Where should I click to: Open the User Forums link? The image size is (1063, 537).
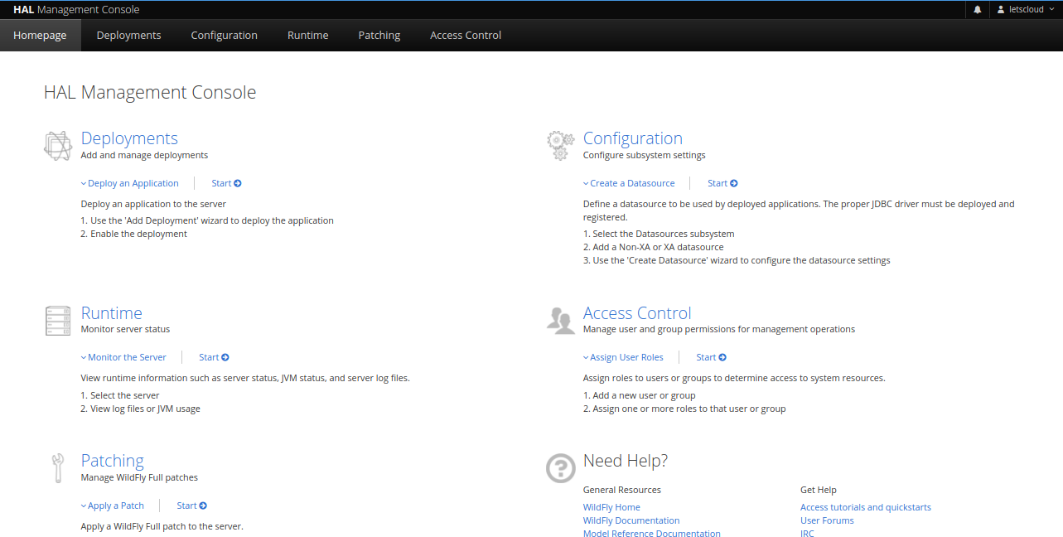coord(827,520)
